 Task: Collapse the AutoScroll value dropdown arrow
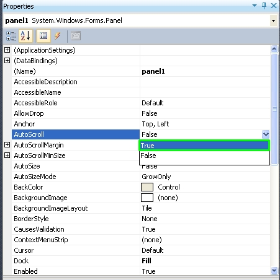coord(266,134)
